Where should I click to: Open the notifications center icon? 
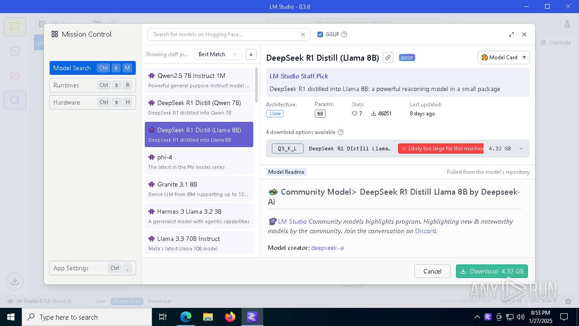[564, 317]
